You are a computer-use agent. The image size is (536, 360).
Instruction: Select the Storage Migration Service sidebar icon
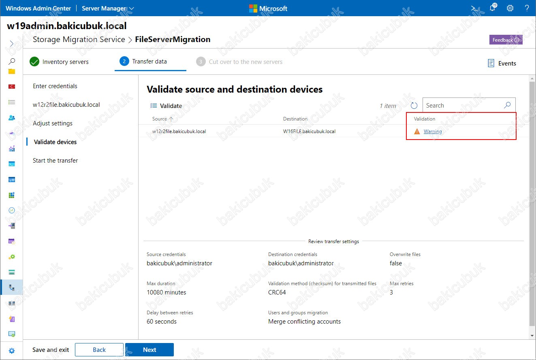pyautogui.click(x=12, y=288)
